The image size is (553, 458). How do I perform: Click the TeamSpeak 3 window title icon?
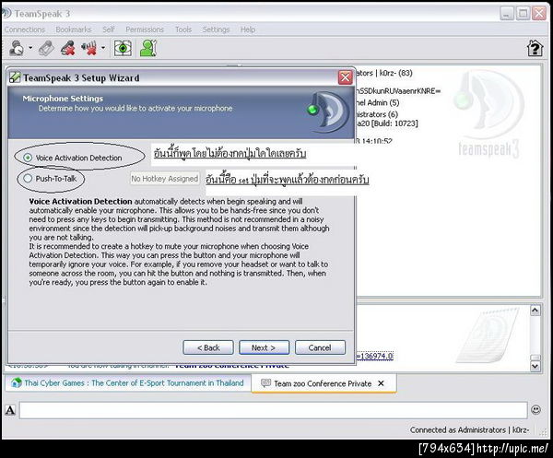pyautogui.click(x=6, y=14)
